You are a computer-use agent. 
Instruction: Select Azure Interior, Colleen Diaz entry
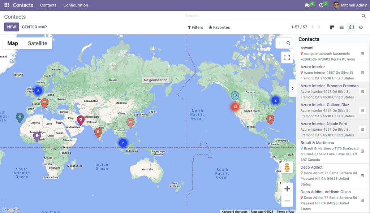325,105
